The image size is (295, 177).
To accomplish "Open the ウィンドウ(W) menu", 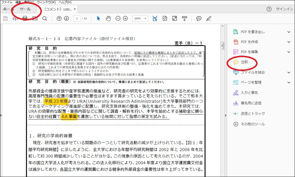I will (46, 2).
